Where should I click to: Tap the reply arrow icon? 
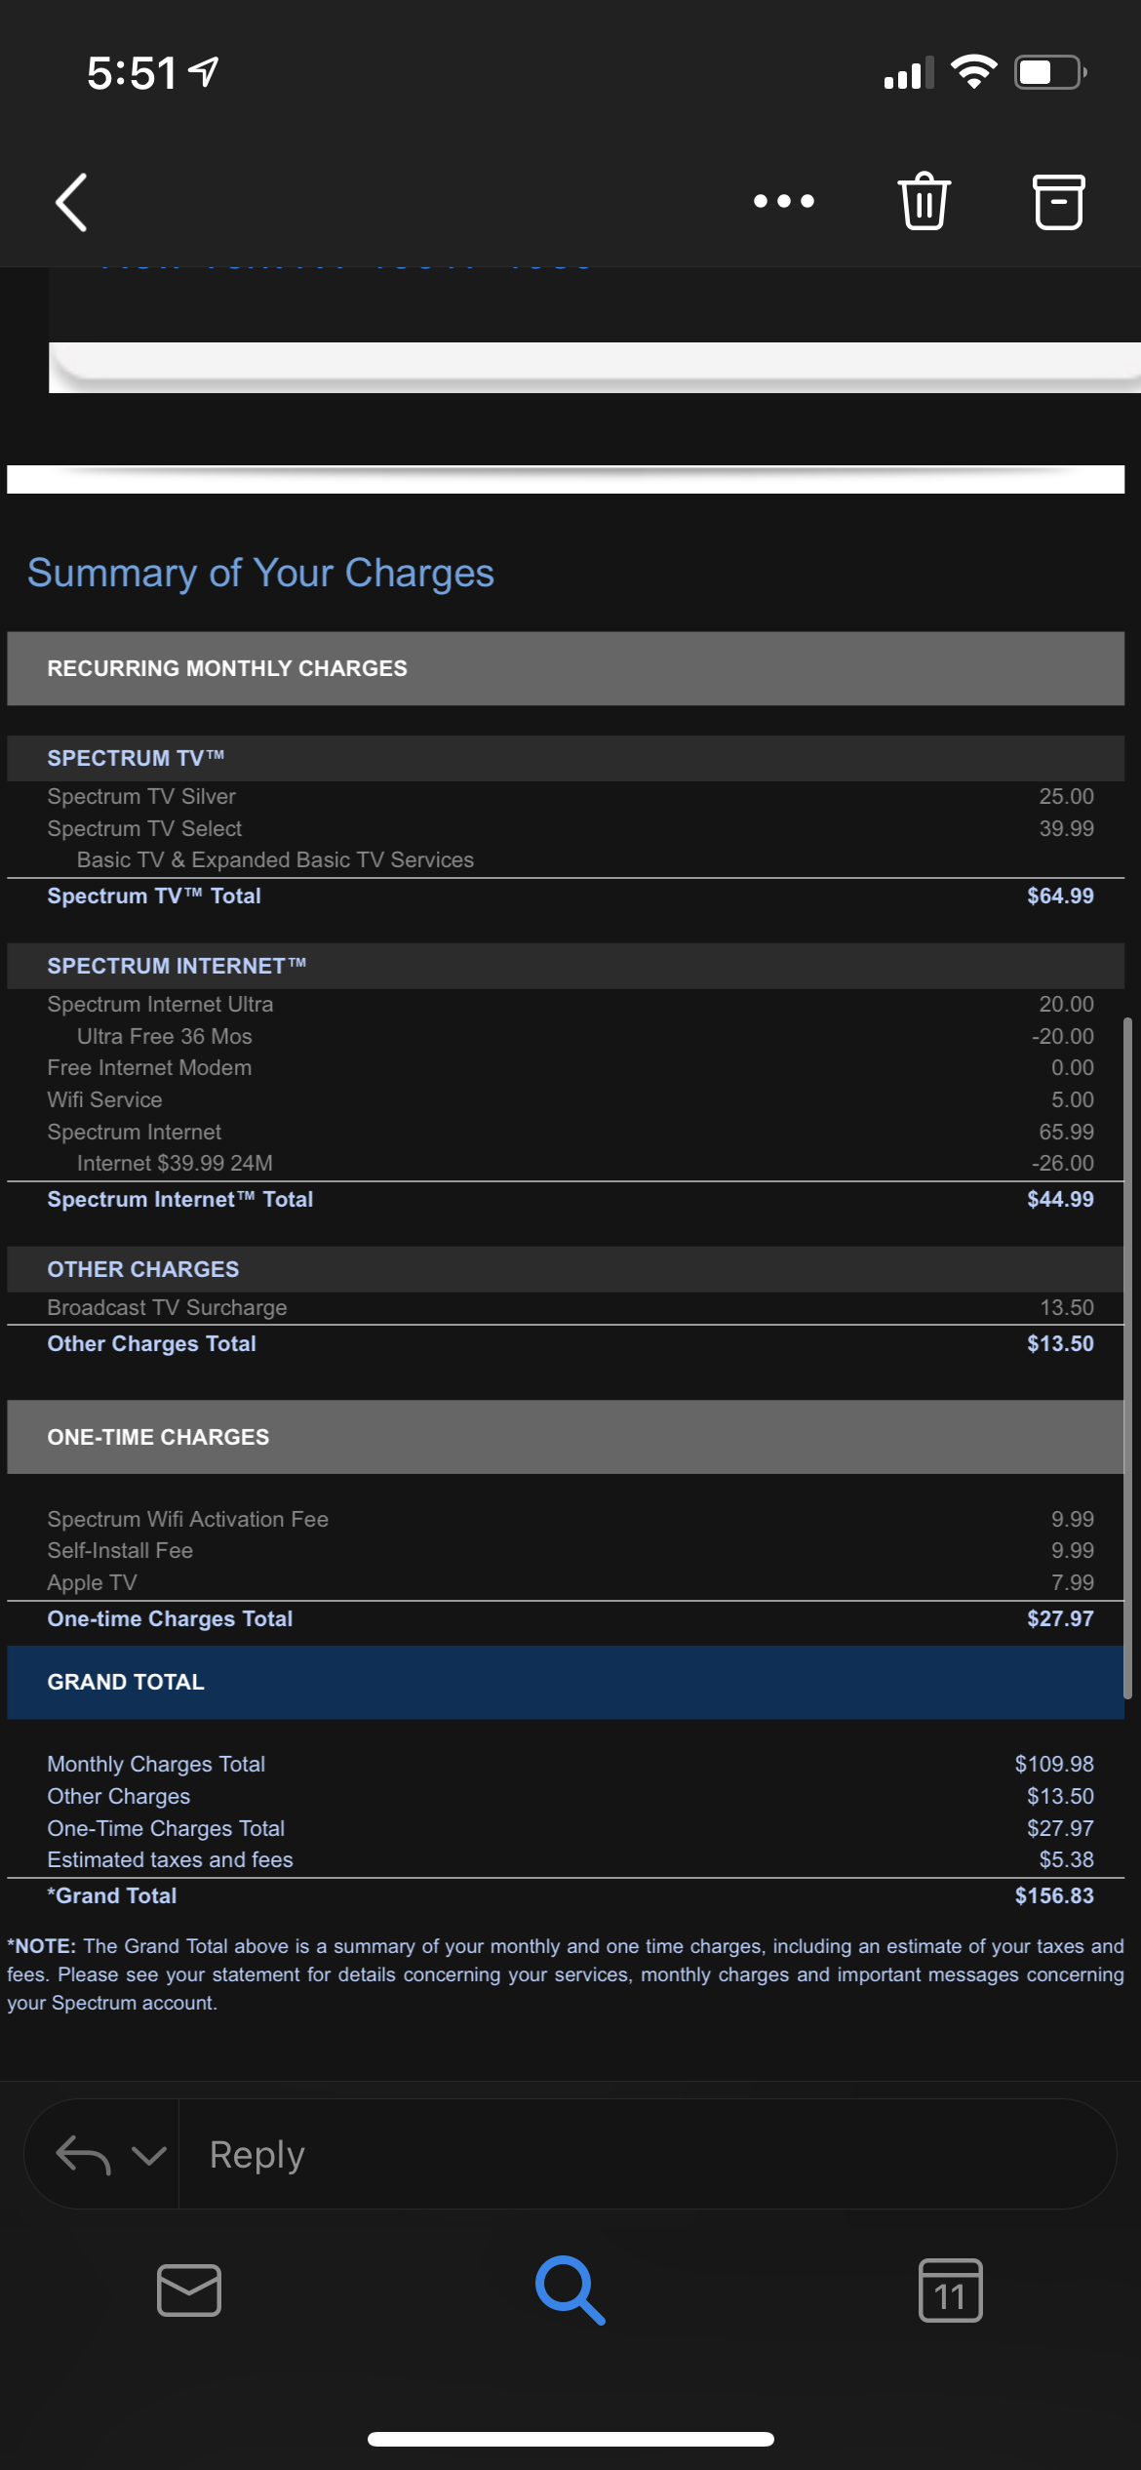[x=83, y=2154]
